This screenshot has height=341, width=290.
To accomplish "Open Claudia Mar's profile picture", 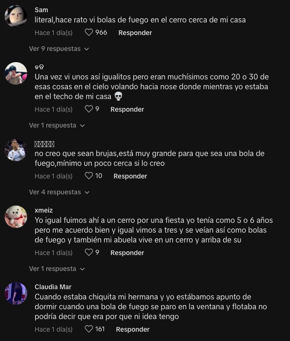I will 16,293.
